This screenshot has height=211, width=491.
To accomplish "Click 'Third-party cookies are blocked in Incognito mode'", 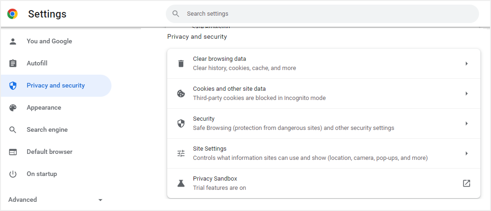I will (x=259, y=98).
